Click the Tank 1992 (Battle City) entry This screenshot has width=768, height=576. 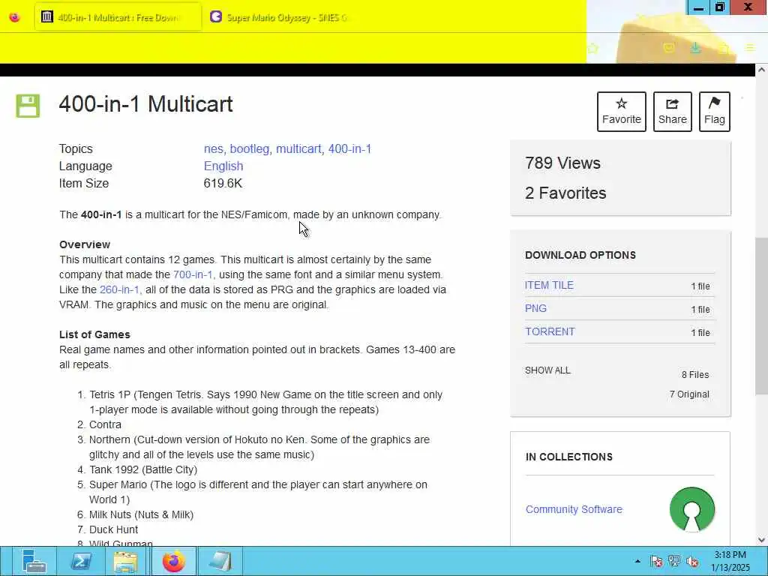click(143, 469)
